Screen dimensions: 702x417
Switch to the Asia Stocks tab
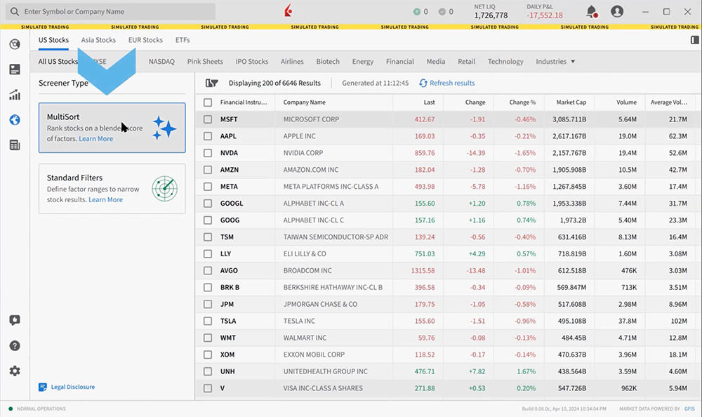pos(98,40)
